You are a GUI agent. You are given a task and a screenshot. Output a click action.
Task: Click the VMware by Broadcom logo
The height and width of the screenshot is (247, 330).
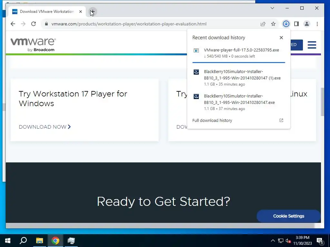click(x=33, y=44)
